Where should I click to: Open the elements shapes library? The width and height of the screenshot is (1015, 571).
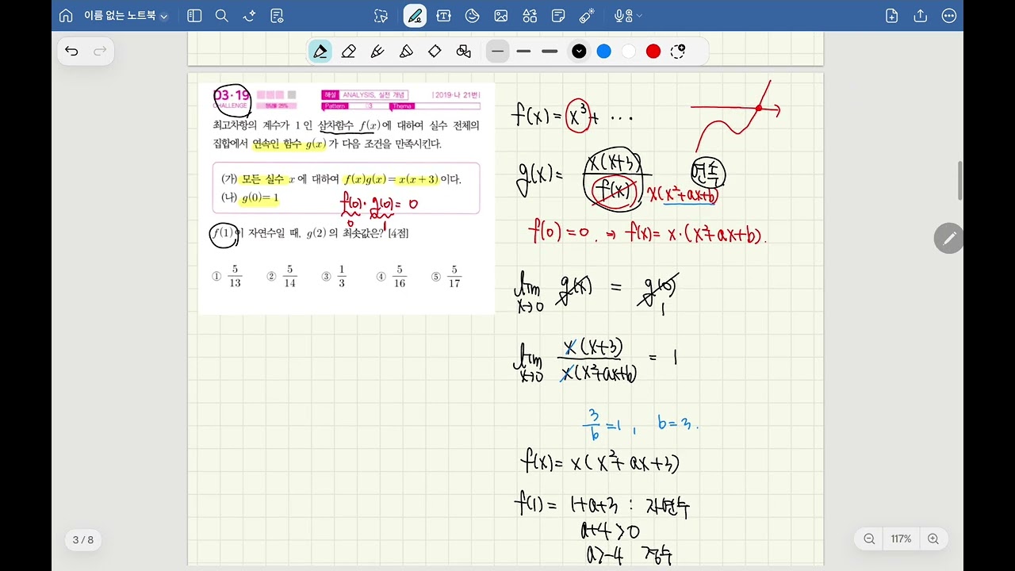click(x=530, y=16)
